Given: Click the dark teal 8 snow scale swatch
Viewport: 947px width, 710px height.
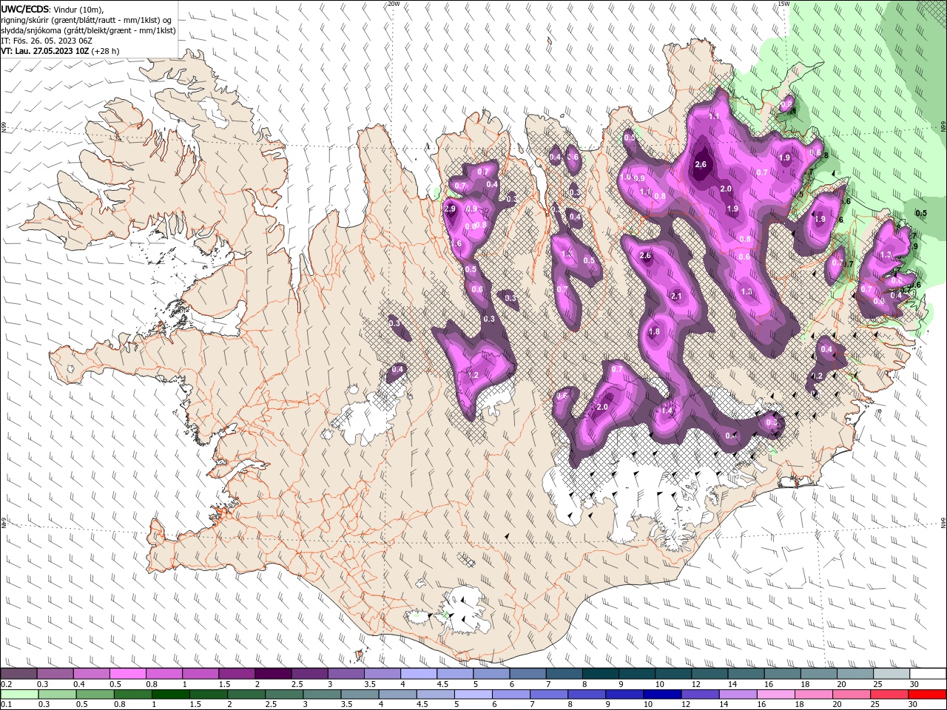Looking at the screenshot, I should click(x=601, y=674).
